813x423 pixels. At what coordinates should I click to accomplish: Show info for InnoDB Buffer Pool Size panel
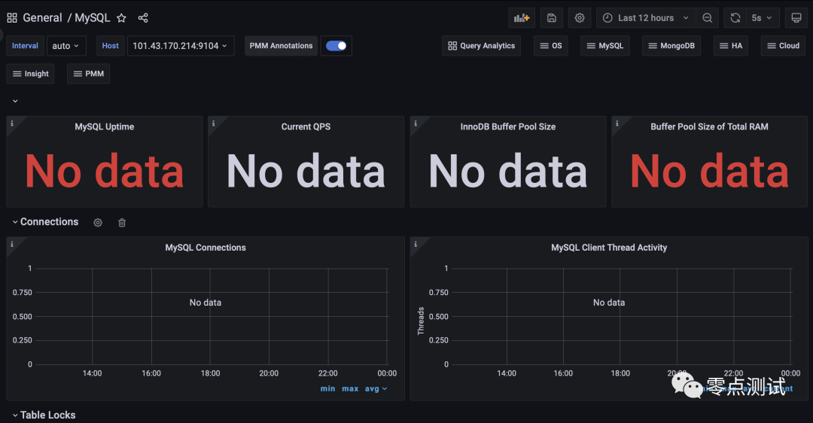pyautogui.click(x=416, y=123)
